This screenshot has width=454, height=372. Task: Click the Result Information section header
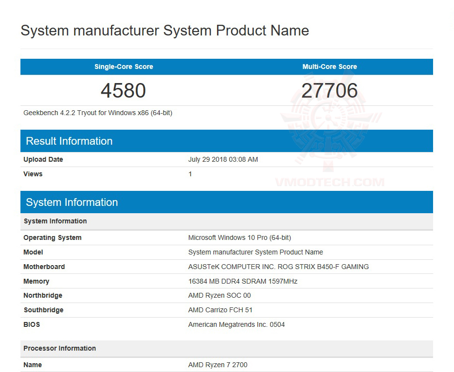coord(69,141)
